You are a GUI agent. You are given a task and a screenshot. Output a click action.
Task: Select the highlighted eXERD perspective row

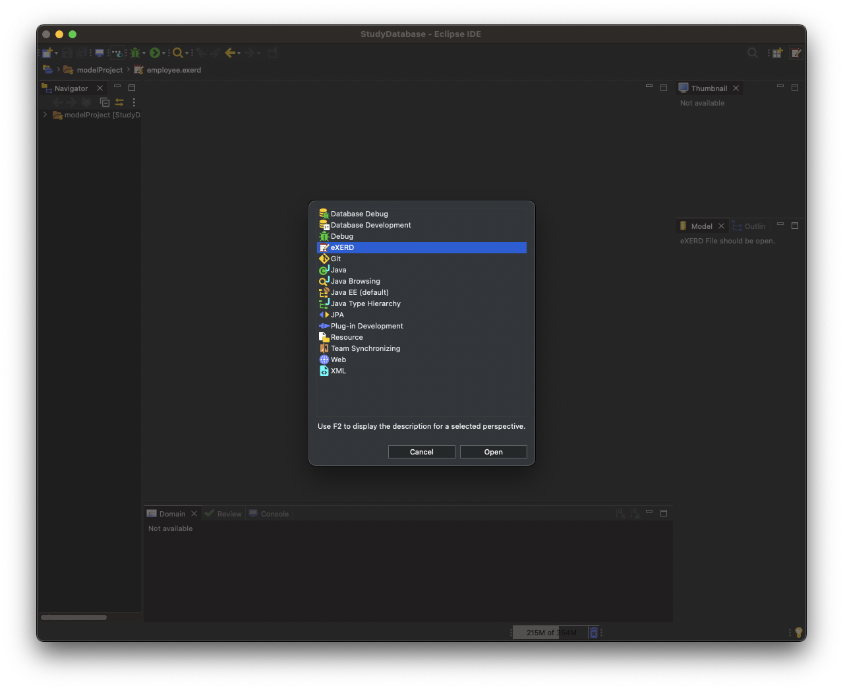[422, 247]
